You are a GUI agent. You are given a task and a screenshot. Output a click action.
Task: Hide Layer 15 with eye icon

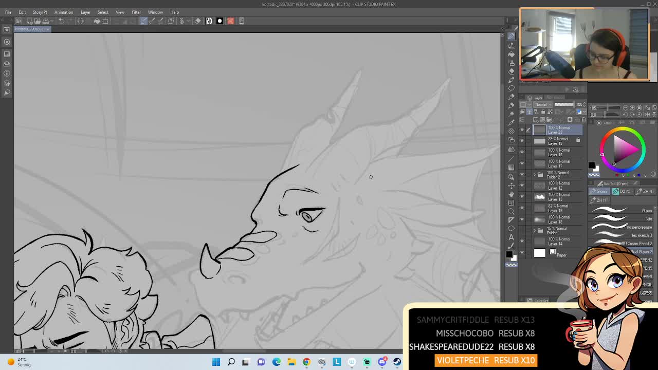point(522,208)
